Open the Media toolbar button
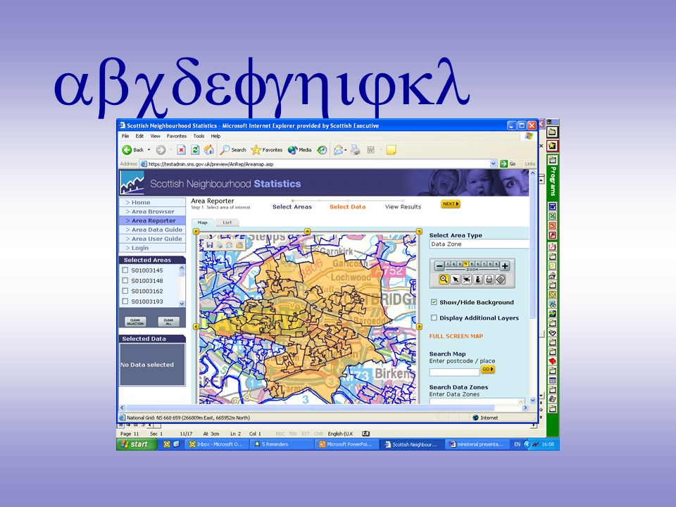The width and height of the screenshot is (676, 507). [300, 150]
